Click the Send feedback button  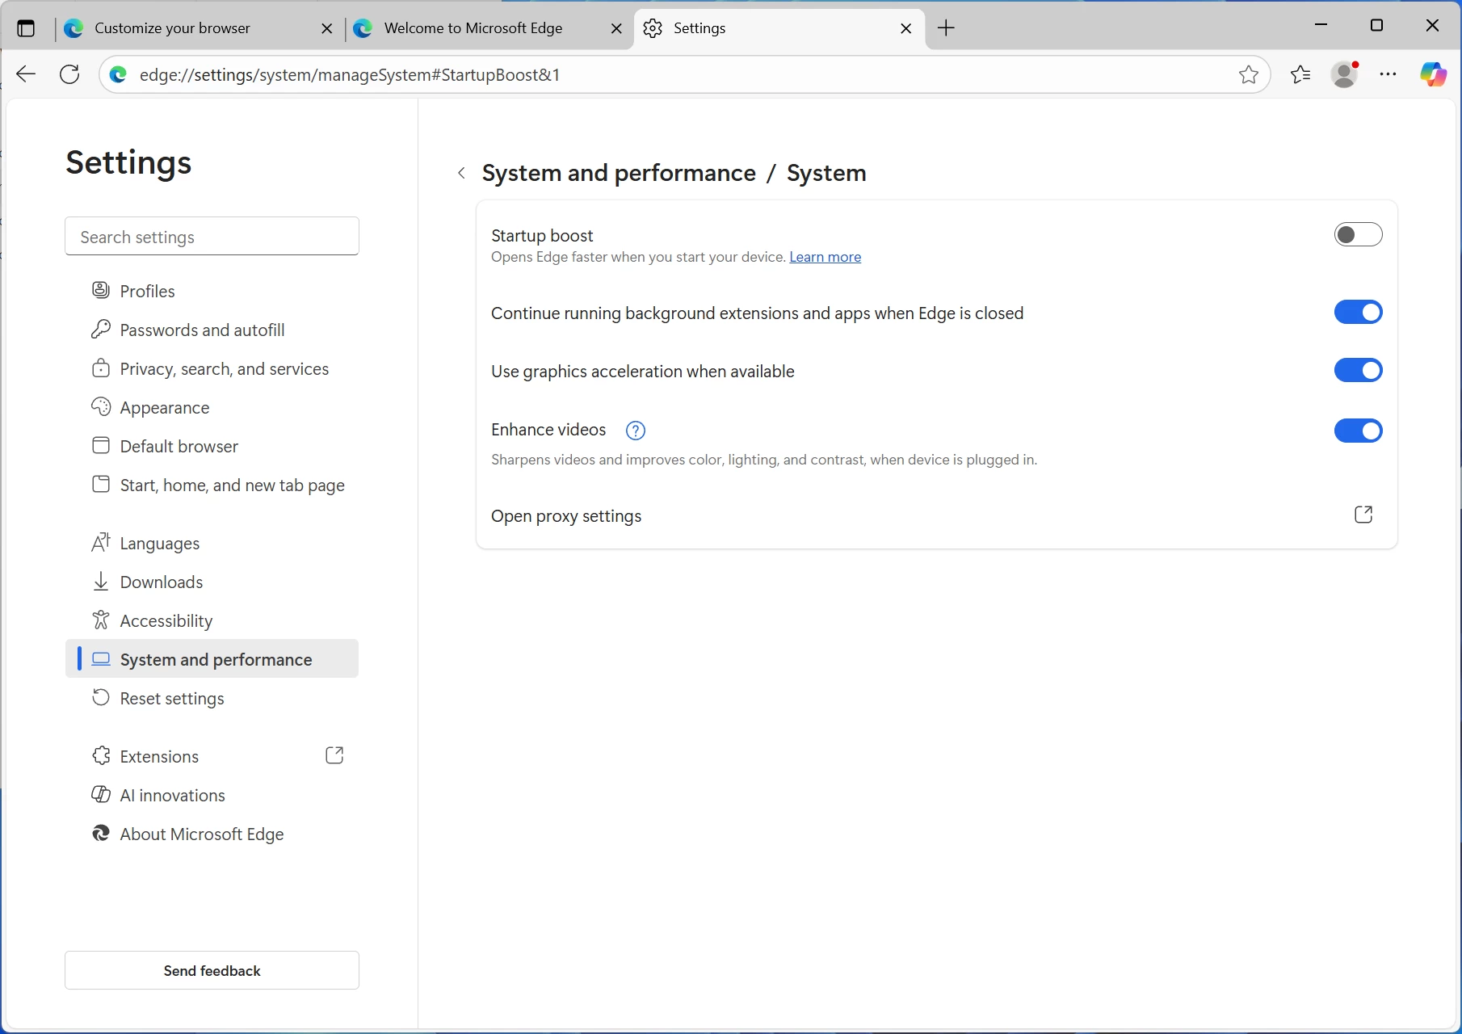[x=212, y=970]
